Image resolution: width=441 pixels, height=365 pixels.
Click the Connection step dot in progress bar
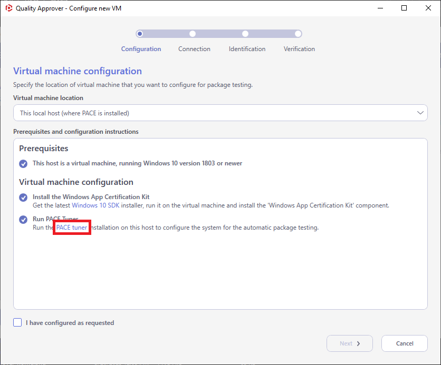pyautogui.click(x=193, y=34)
